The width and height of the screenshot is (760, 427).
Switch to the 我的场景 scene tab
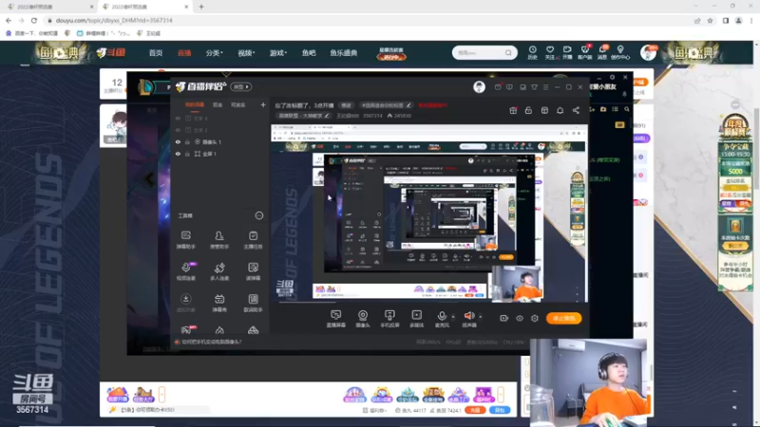tap(195, 104)
